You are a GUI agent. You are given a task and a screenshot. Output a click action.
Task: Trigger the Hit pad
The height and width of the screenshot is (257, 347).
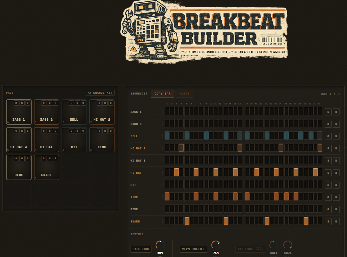(x=74, y=140)
